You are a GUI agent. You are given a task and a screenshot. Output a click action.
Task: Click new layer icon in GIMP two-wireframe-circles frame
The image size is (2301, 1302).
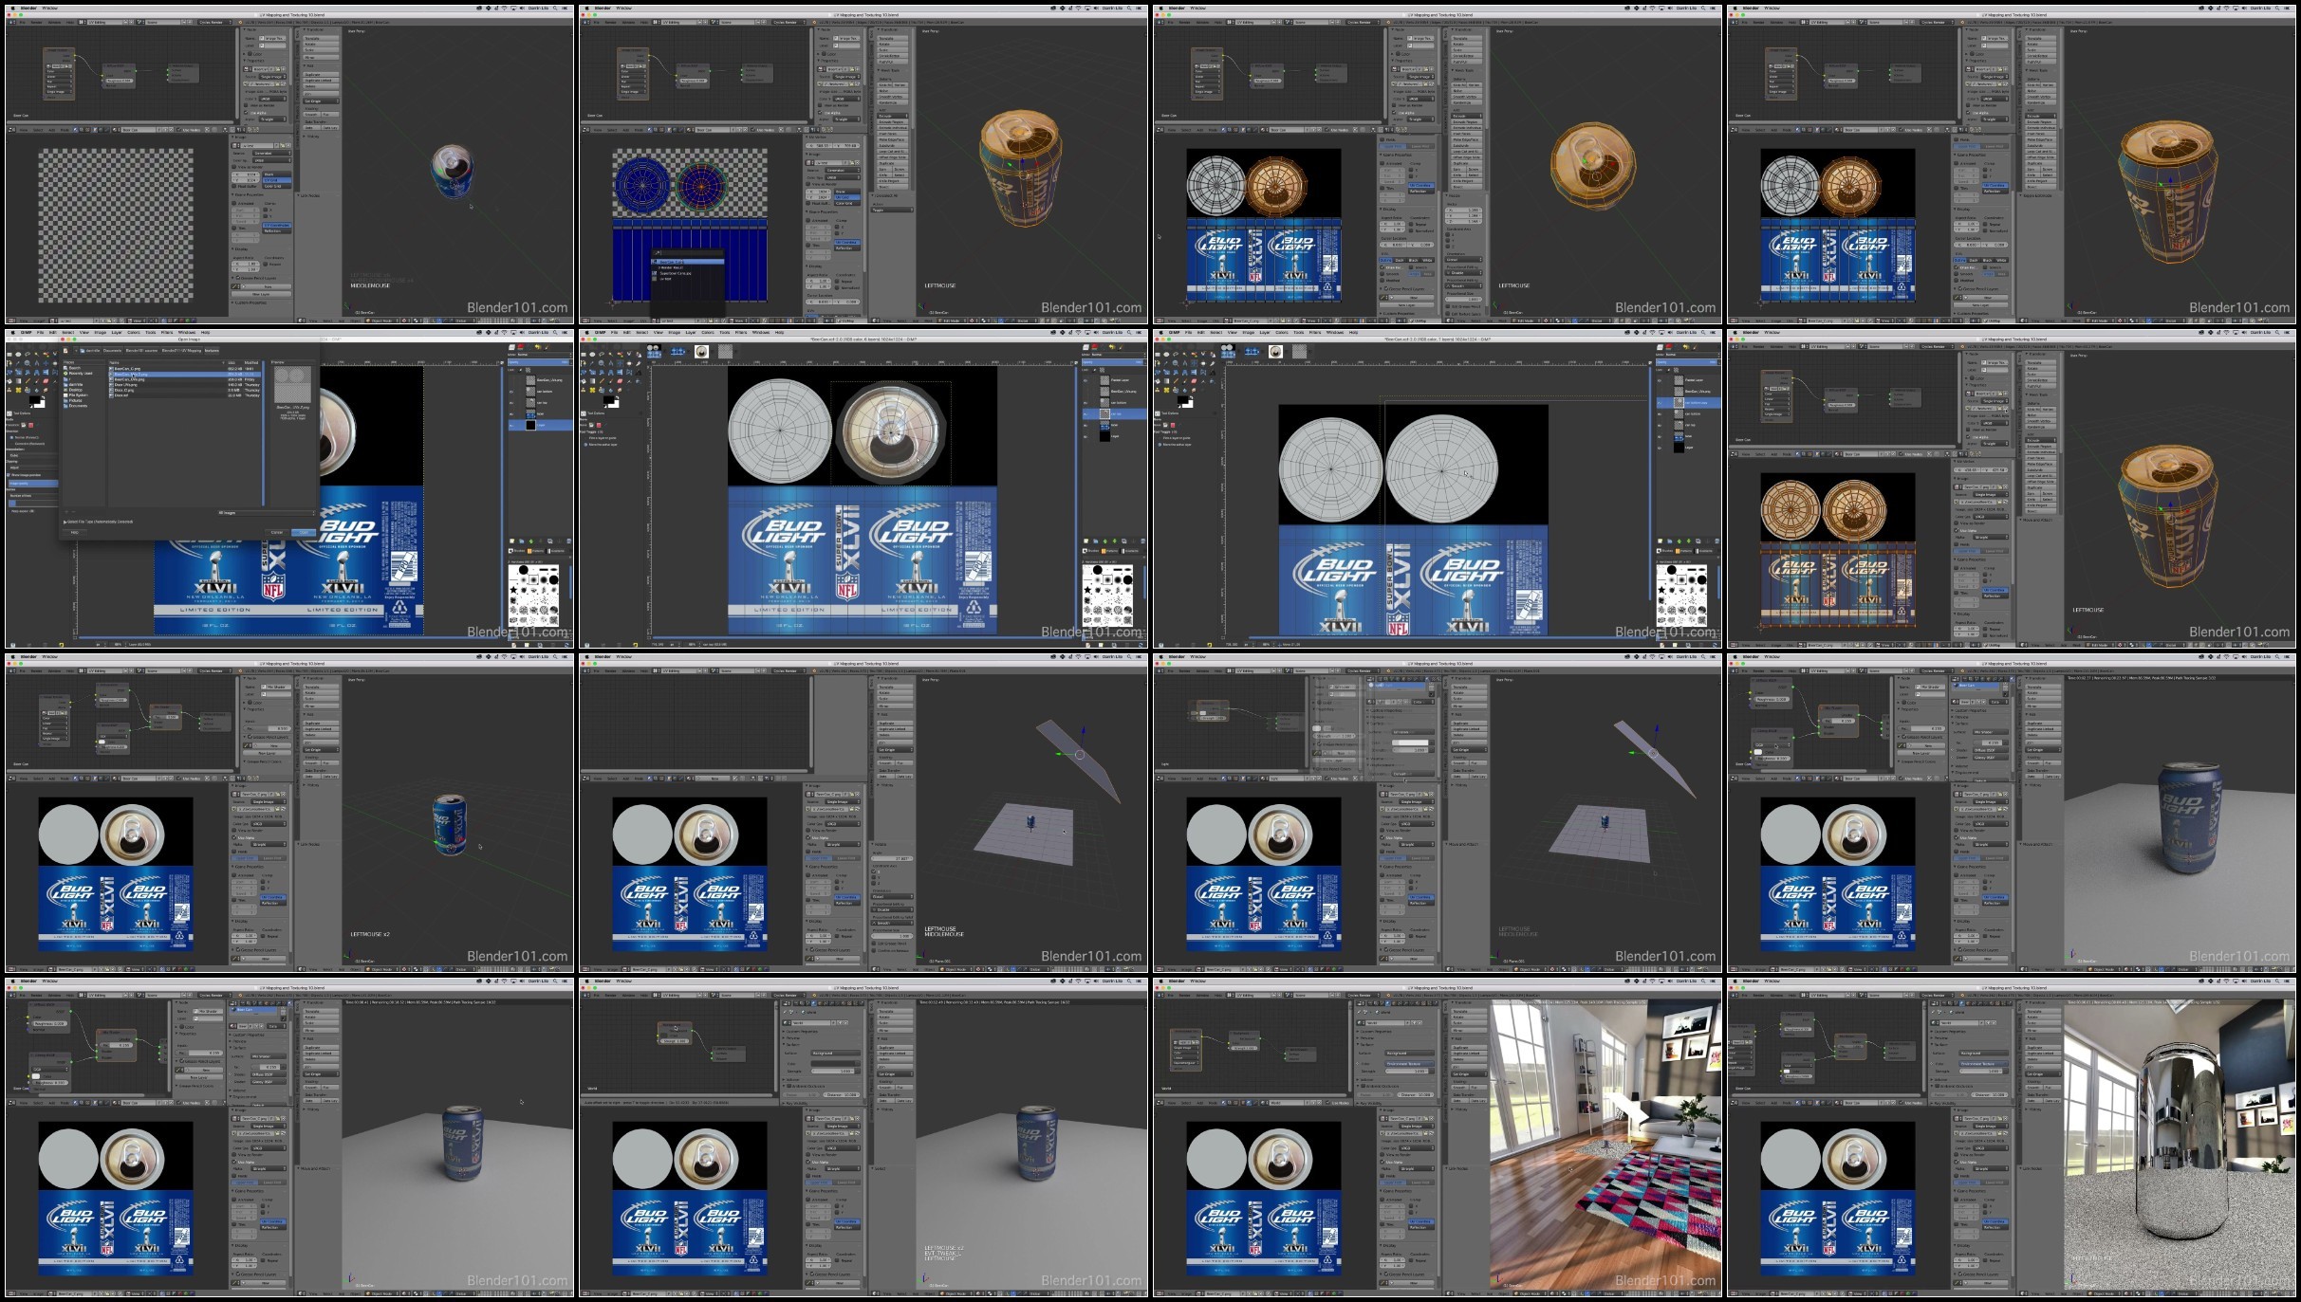[x=1661, y=541]
